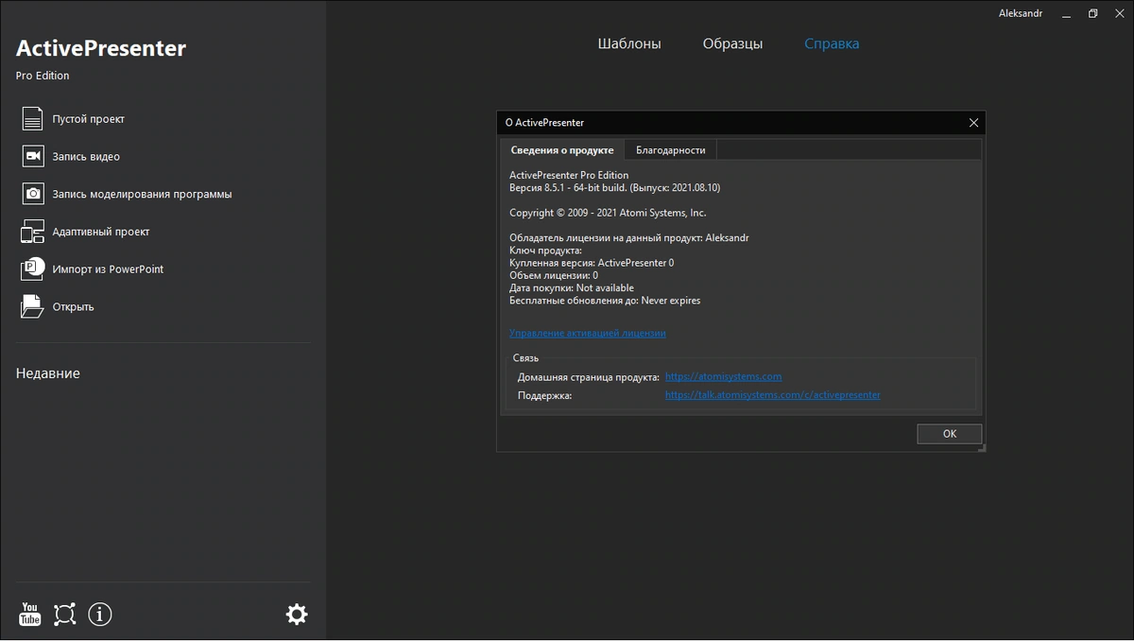Click the open folder icon

click(33, 306)
